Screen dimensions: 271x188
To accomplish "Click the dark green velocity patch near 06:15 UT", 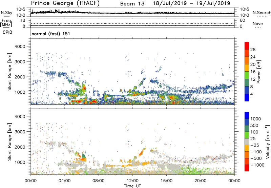I will tap(84, 156).
